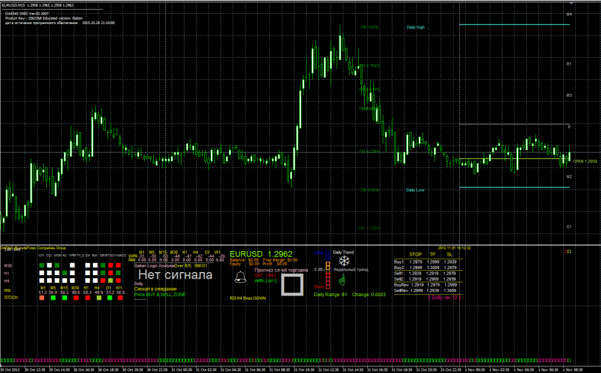Click the 'FIB 0.00%' label

370,190
